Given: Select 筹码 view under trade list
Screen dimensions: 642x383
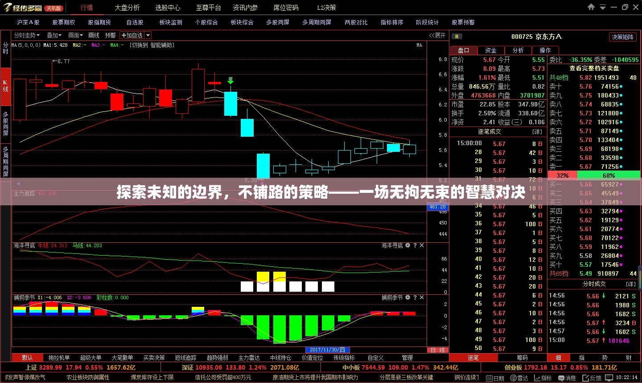Looking at the screenshot, I should click(x=522, y=358).
